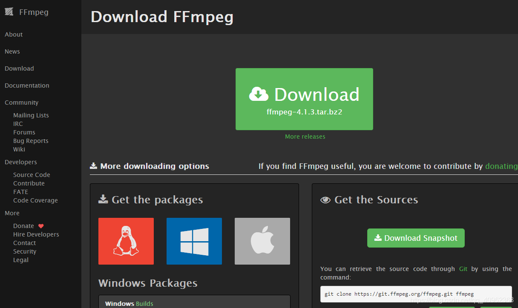Open the IRC sidebar link
Image resolution: width=518 pixels, height=308 pixels.
[18, 124]
